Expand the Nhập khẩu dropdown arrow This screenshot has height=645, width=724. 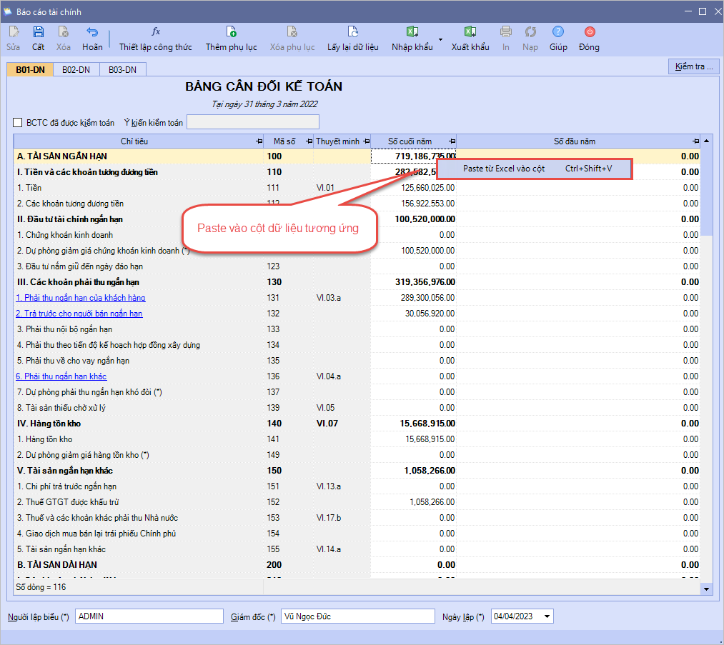(x=440, y=39)
